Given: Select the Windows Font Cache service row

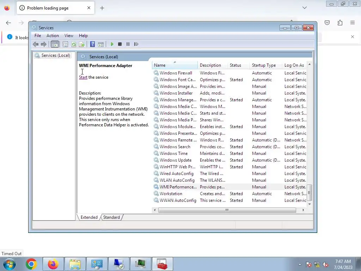Looking at the screenshot, I should pos(230,80).
